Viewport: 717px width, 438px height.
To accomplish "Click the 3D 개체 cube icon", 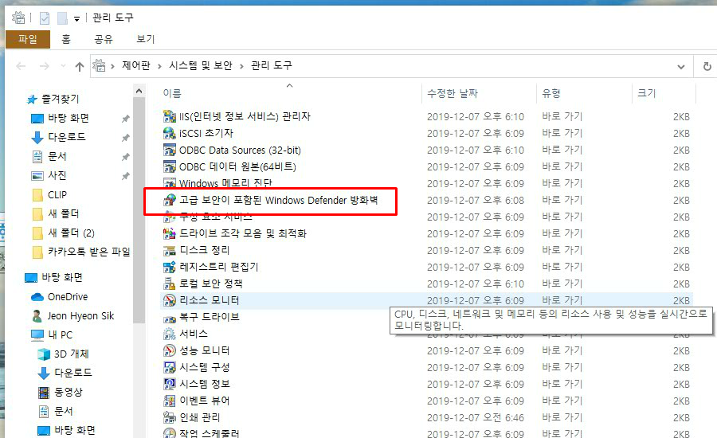I will [44, 354].
